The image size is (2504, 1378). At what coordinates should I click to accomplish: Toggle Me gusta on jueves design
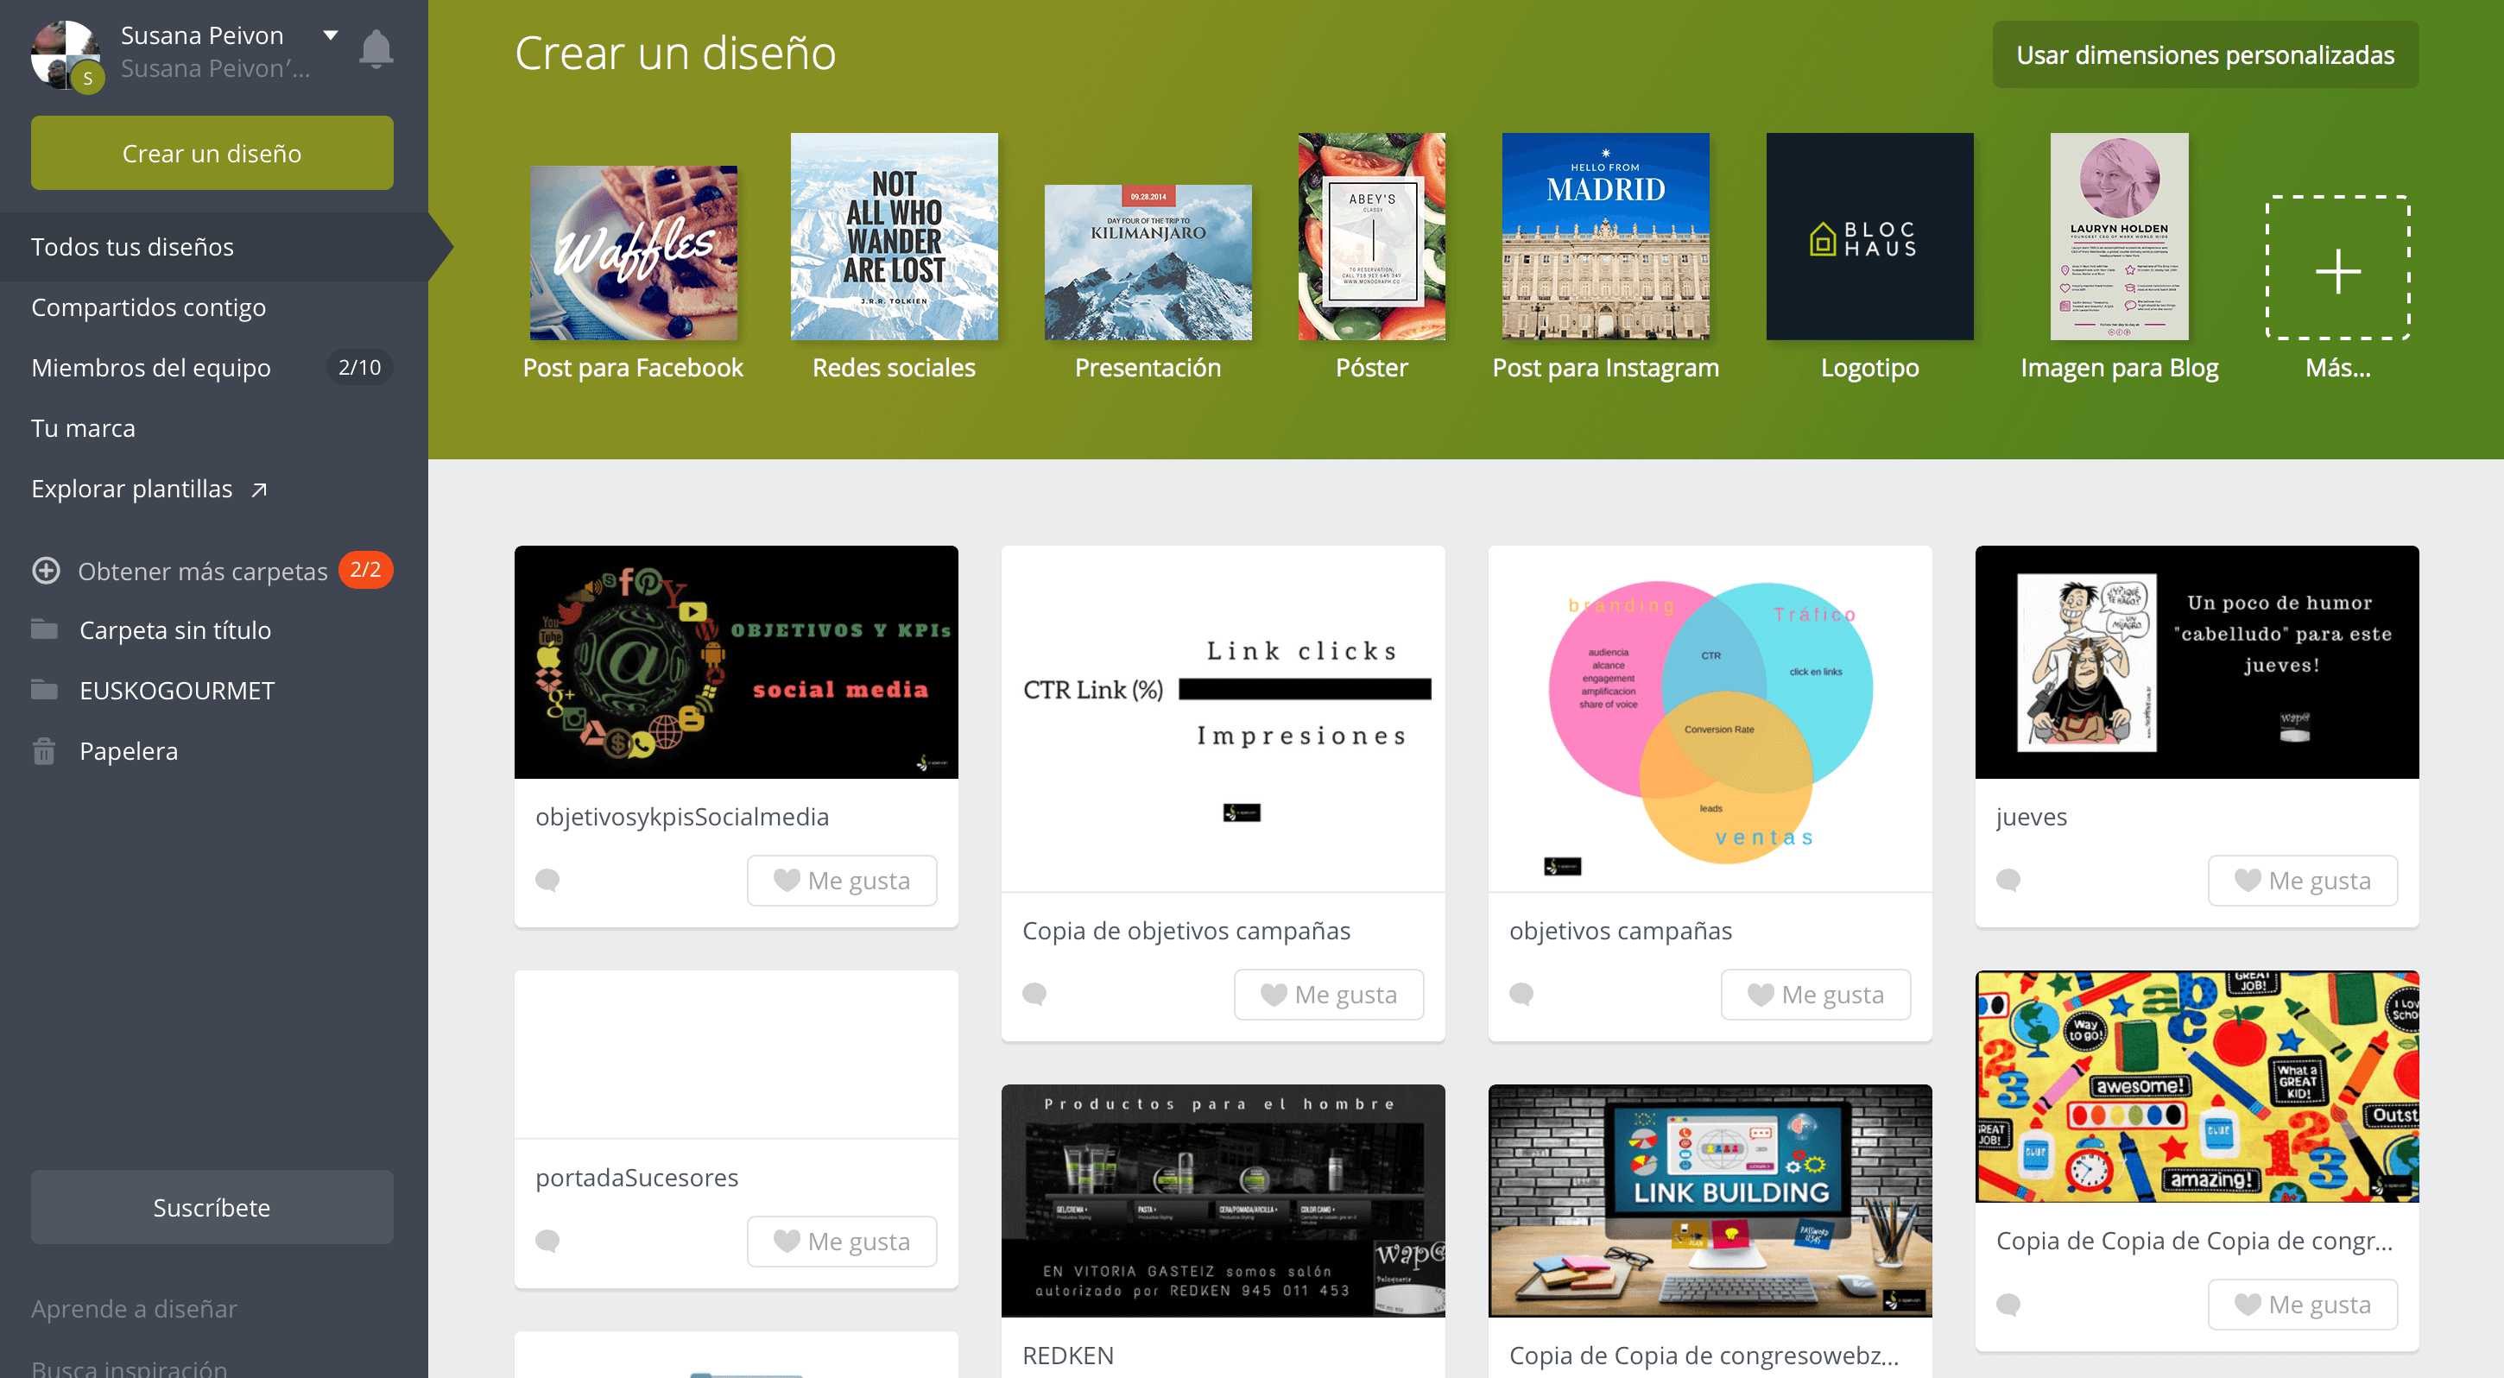(2302, 879)
